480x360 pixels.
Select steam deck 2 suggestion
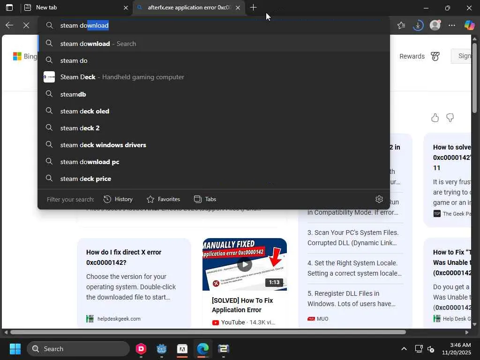tap(214, 128)
